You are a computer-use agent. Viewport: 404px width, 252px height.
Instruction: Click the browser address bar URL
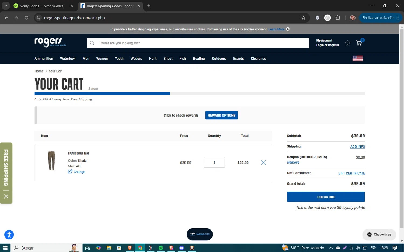(x=74, y=18)
